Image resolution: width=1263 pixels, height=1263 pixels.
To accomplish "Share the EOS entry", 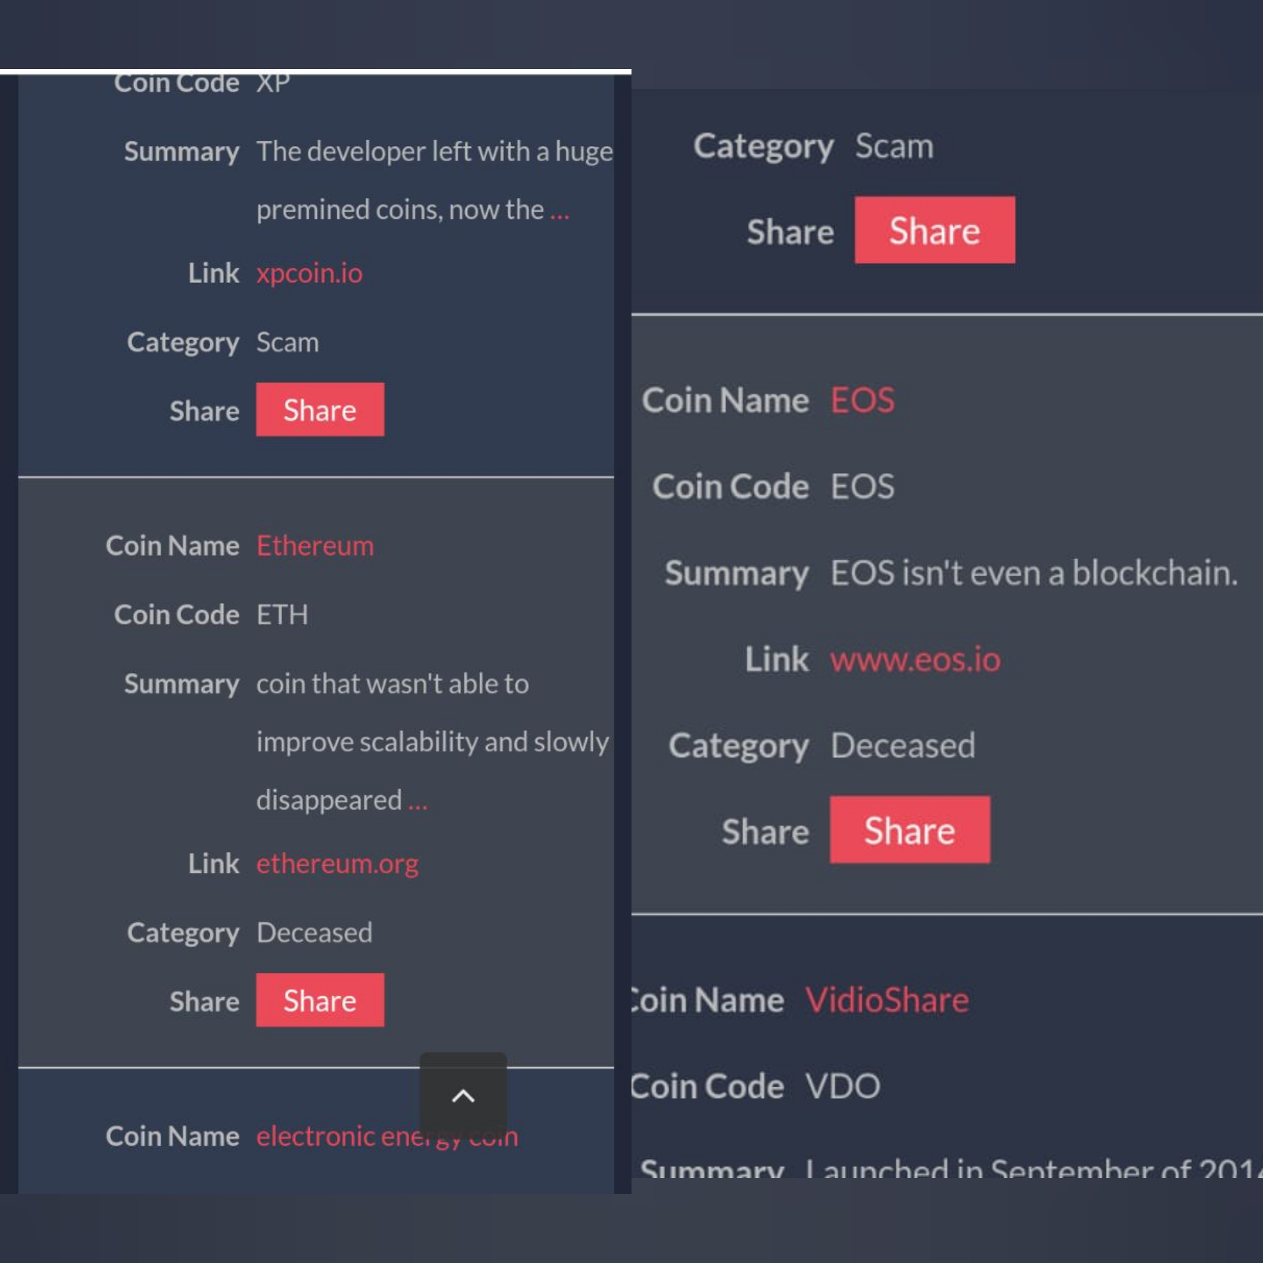I will click(x=910, y=830).
